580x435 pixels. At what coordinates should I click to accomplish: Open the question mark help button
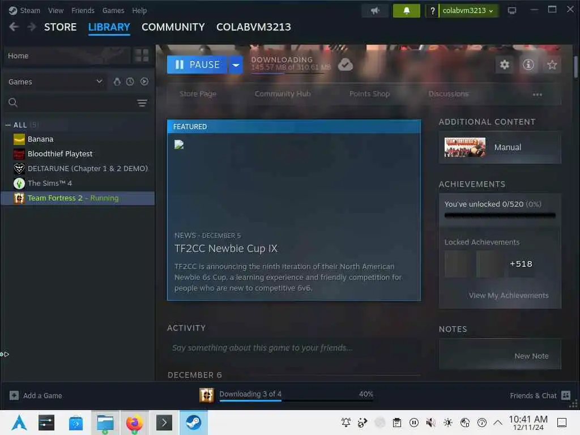[432, 11]
